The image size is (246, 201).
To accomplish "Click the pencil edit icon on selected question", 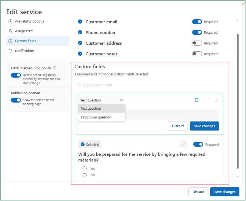I will click(x=183, y=144).
